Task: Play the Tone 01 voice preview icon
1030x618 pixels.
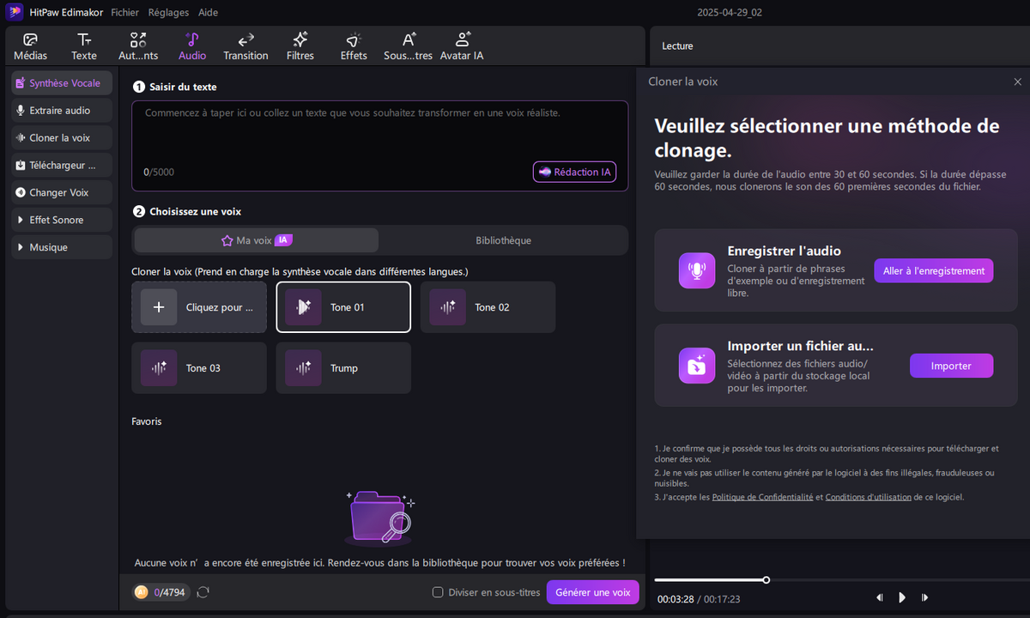Action: coord(303,307)
